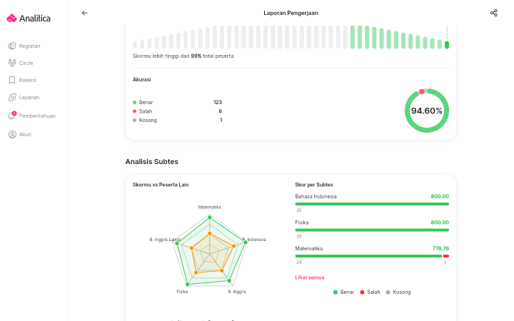The height and width of the screenshot is (321, 514).
Task: Click the back arrow icon
Action: click(x=84, y=13)
